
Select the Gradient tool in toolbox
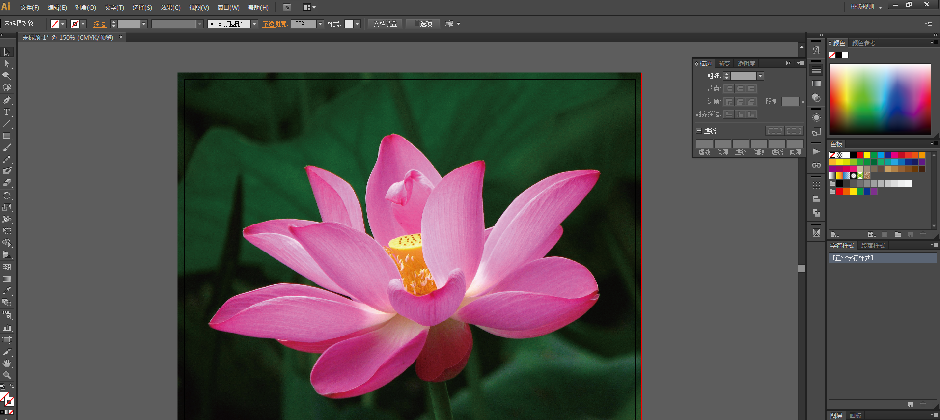tap(7, 279)
